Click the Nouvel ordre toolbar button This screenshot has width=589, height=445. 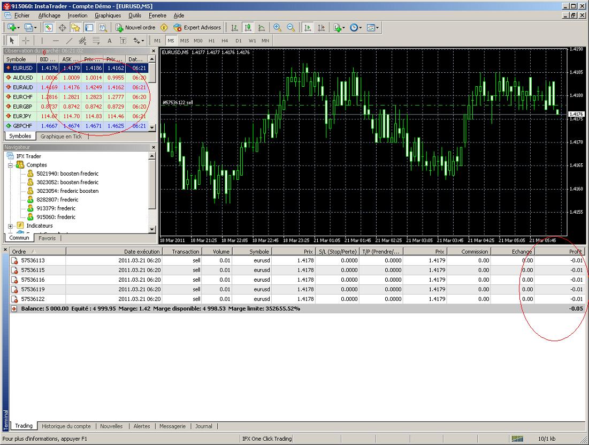pyautogui.click(x=136, y=27)
